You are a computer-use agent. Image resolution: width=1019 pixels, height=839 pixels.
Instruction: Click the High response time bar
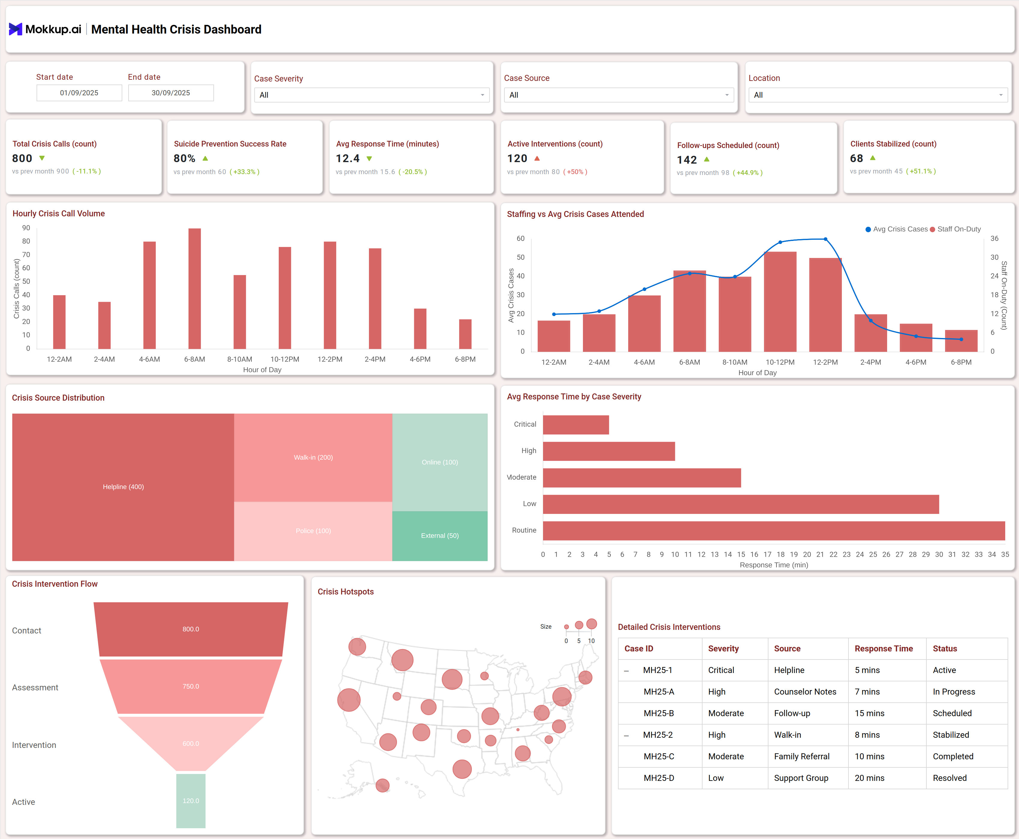click(x=609, y=451)
